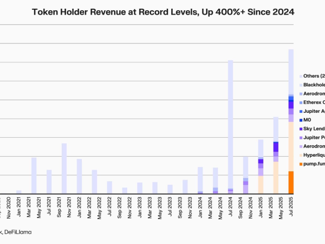This screenshot has height=244, width=325.
Task: Click the Sep 2023 axis label
Action: pyautogui.click(x=180, y=207)
